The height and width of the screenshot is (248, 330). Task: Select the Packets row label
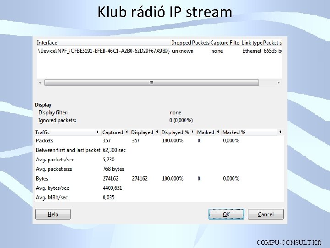coord(44,141)
